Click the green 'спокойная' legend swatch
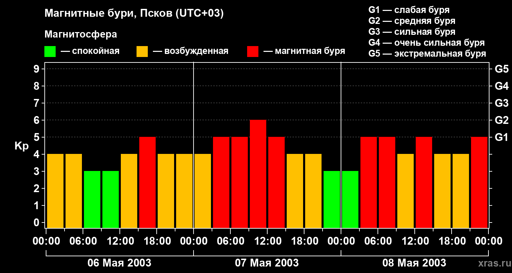 (x=50, y=52)
